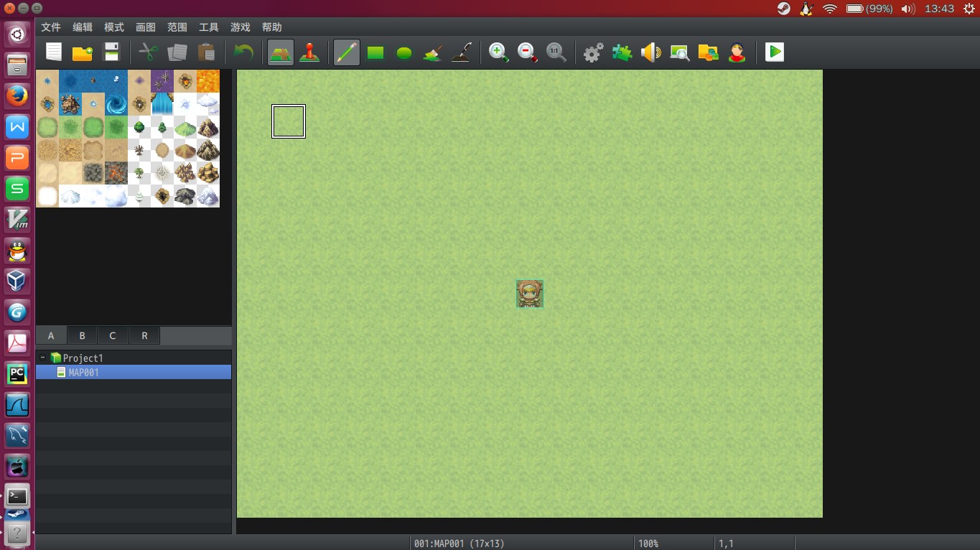Copy using the toolbar copy icon
This screenshot has width=980, height=550.
177,52
